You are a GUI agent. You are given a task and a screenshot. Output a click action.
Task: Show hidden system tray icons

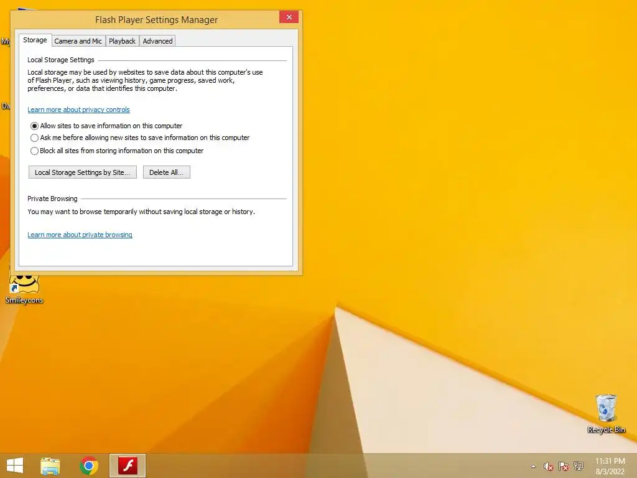pos(533,466)
